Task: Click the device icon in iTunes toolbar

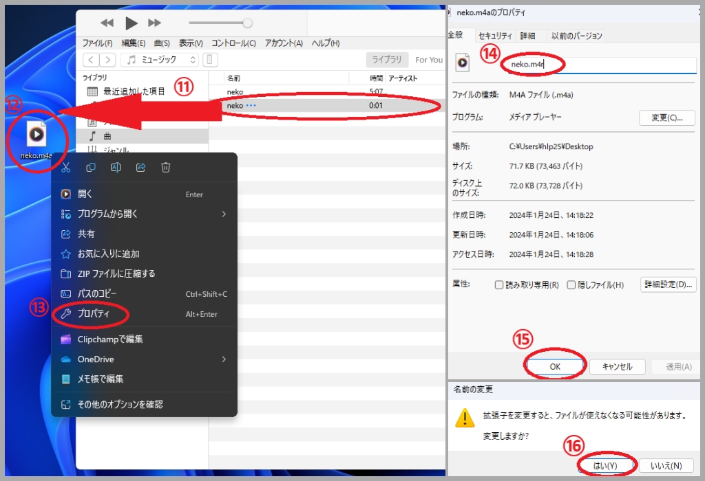Action: point(210,60)
